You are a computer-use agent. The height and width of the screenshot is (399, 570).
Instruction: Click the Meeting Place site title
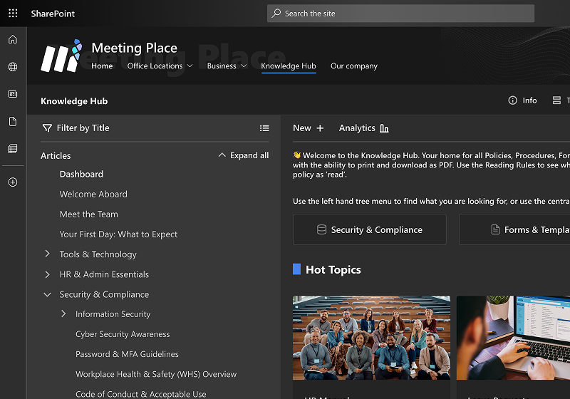[134, 48]
